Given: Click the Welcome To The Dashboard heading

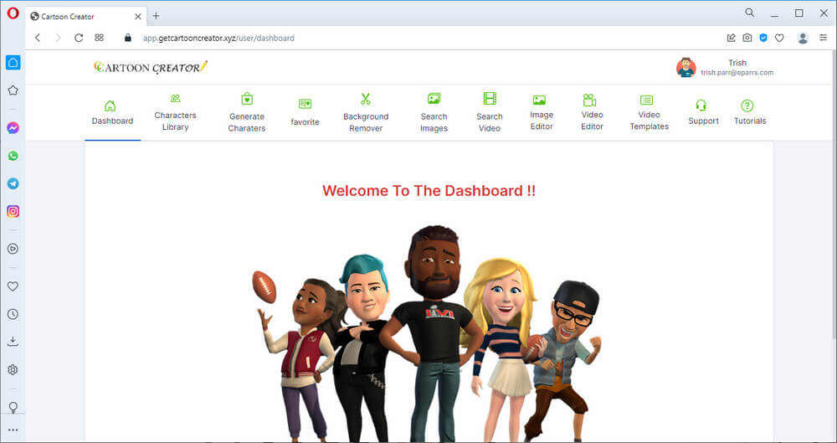Looking at the screenshot, I should pyautogui.click(x=429, y=191).
